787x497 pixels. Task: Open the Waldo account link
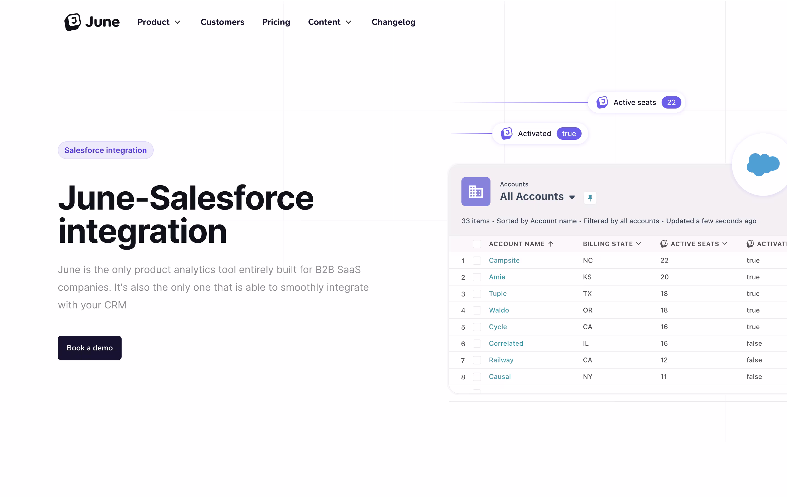tap(499, 310)
